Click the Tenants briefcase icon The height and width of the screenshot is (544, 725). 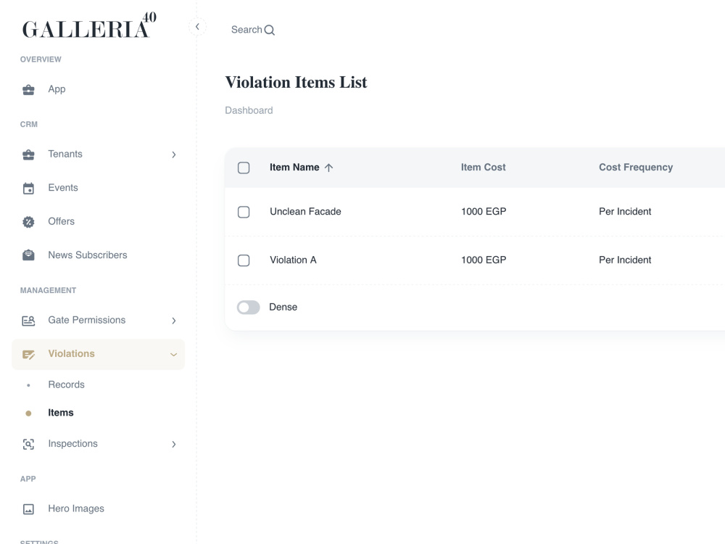(x=28, y=154)
